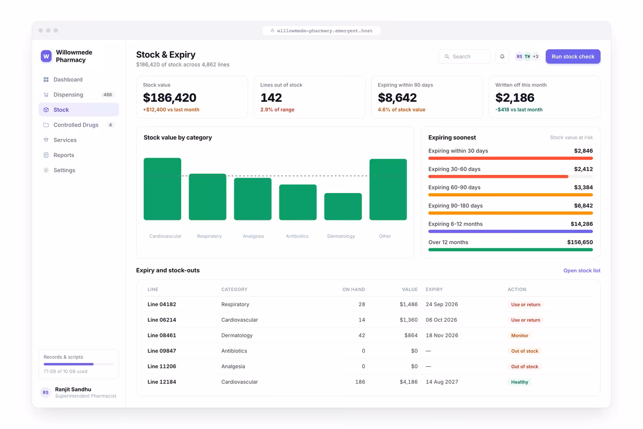Click the address bar lock icon
Image resolution: width=643 pixels, height=429 pixels.
pos(272,31)
